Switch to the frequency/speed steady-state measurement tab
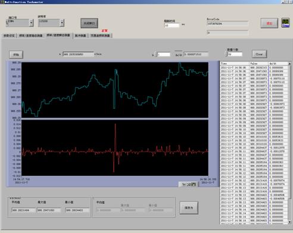Viewport: 293px width, 233px height. point(31,36)
